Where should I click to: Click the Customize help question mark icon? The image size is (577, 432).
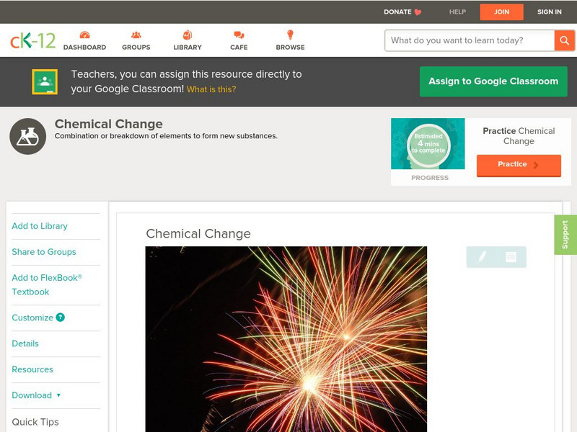[x=61, y=318]
